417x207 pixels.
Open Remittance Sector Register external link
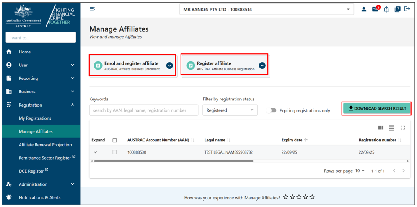47,158
